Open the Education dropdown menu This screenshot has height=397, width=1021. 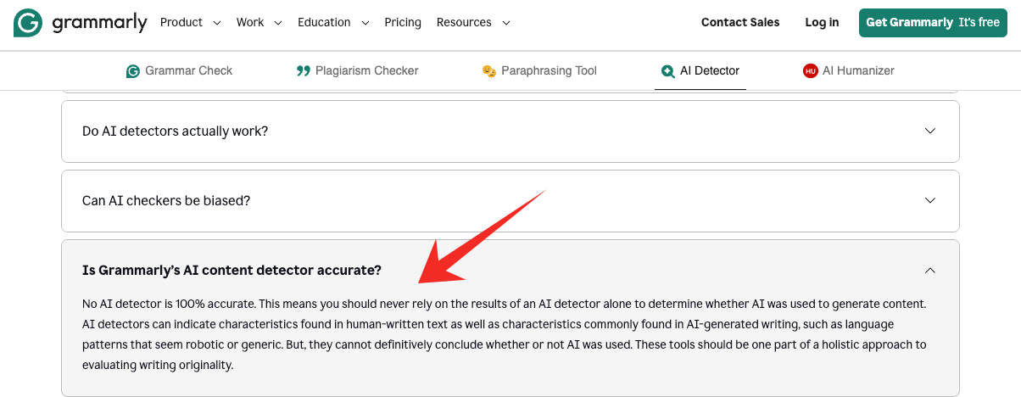tap(333, 23)
